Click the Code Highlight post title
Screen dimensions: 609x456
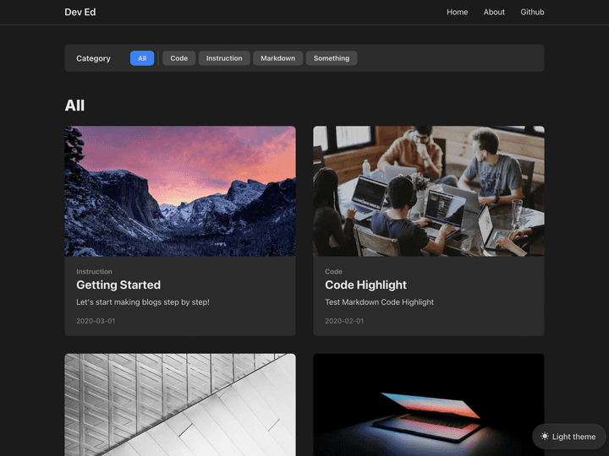pos(365,285)
